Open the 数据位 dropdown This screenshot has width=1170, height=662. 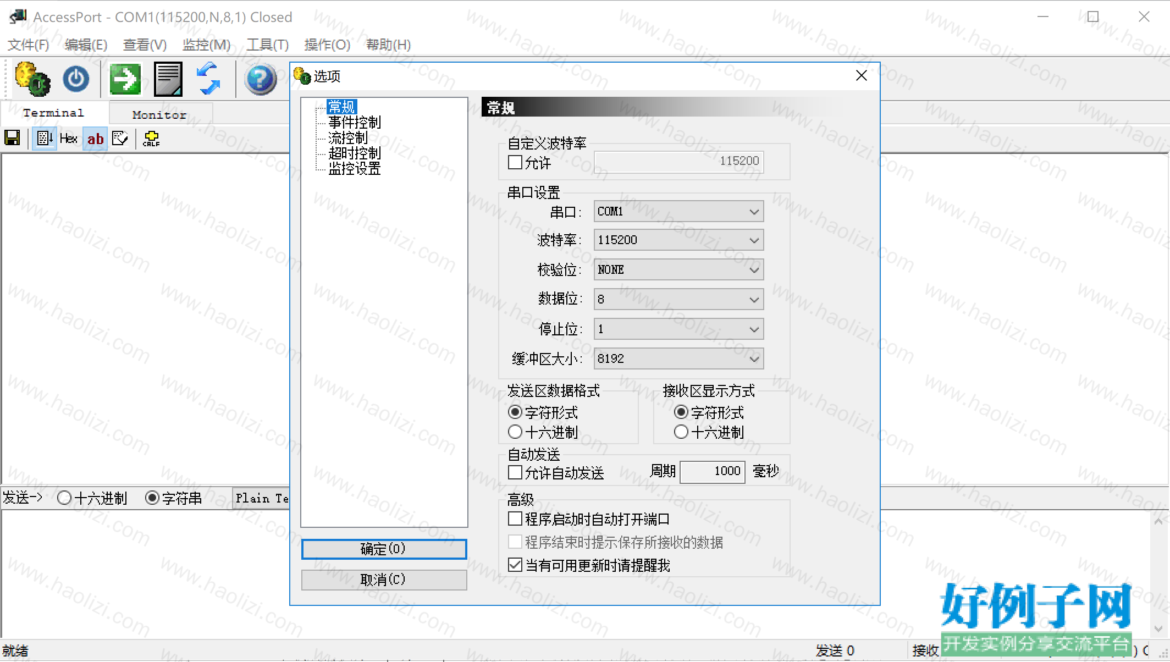coord(678,299)
